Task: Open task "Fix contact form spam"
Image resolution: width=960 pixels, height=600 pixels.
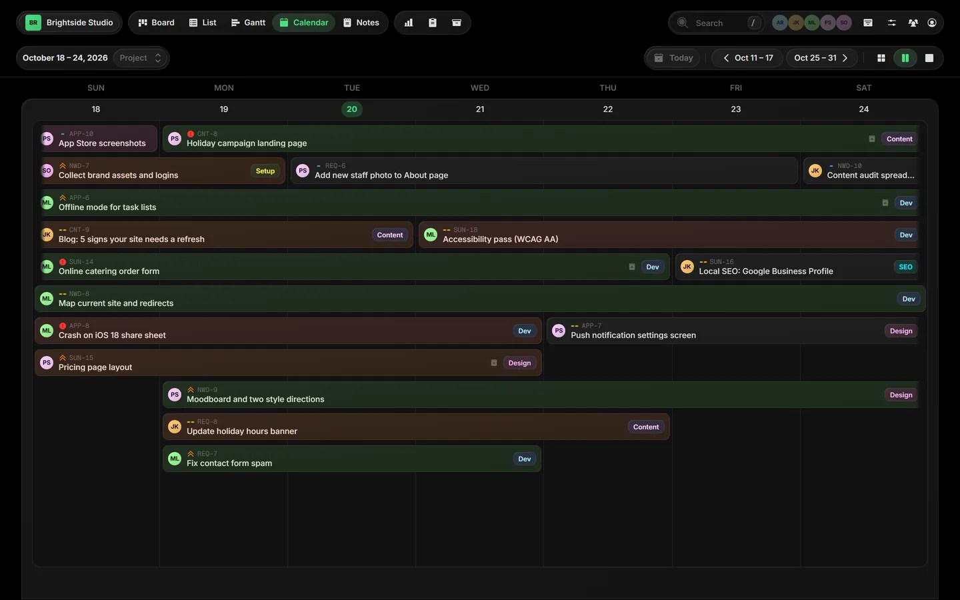Action: 352,459
